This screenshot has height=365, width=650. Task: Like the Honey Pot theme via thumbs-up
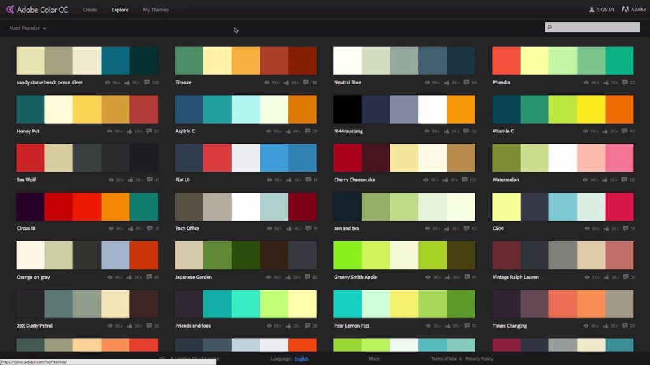(x=129, y=131)
